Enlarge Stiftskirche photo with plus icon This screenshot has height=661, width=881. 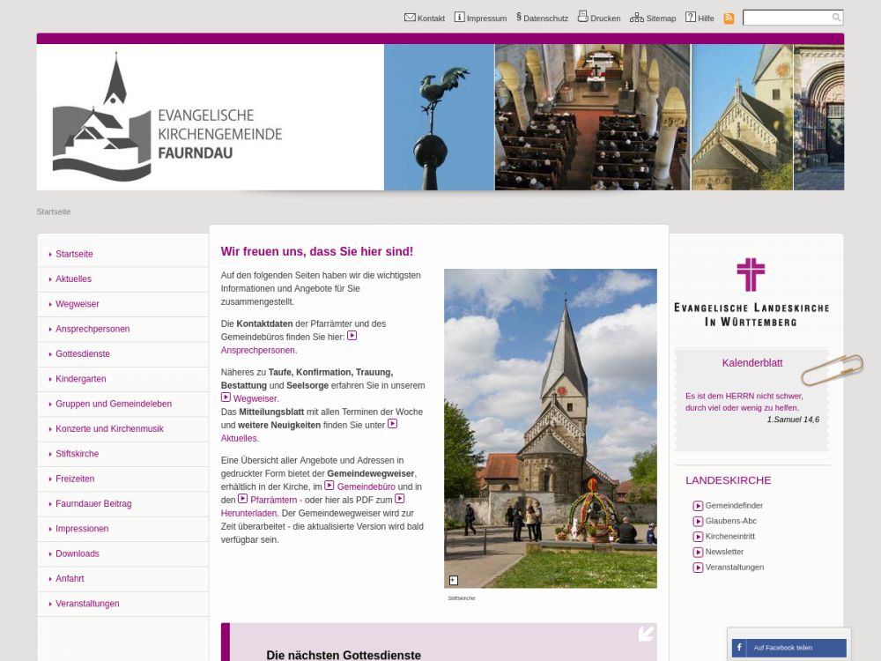click(454, 580)
